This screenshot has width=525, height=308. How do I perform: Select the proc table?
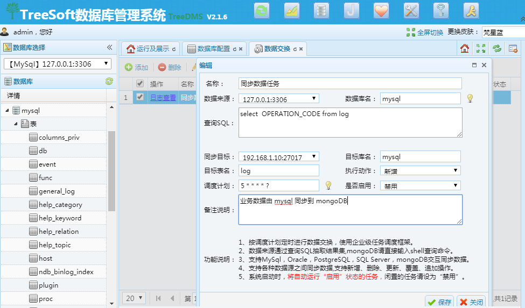pyautogui.click(x=46, y=299)
